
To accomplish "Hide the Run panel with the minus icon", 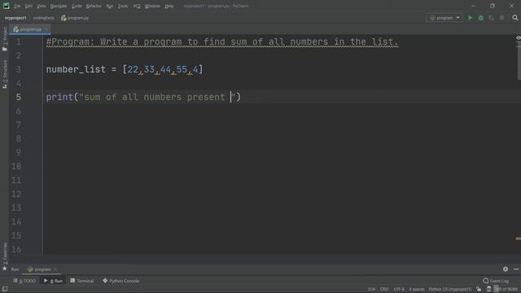I will 515,269.
